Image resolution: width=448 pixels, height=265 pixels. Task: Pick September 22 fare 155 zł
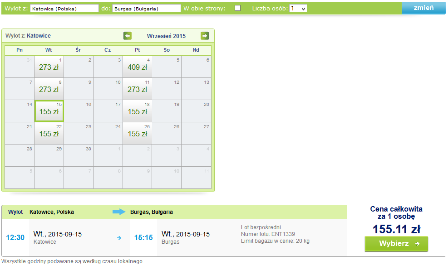point(49,133)
